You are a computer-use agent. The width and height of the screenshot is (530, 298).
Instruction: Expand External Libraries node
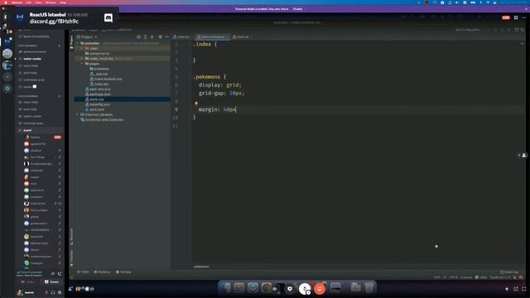(77, 114)
